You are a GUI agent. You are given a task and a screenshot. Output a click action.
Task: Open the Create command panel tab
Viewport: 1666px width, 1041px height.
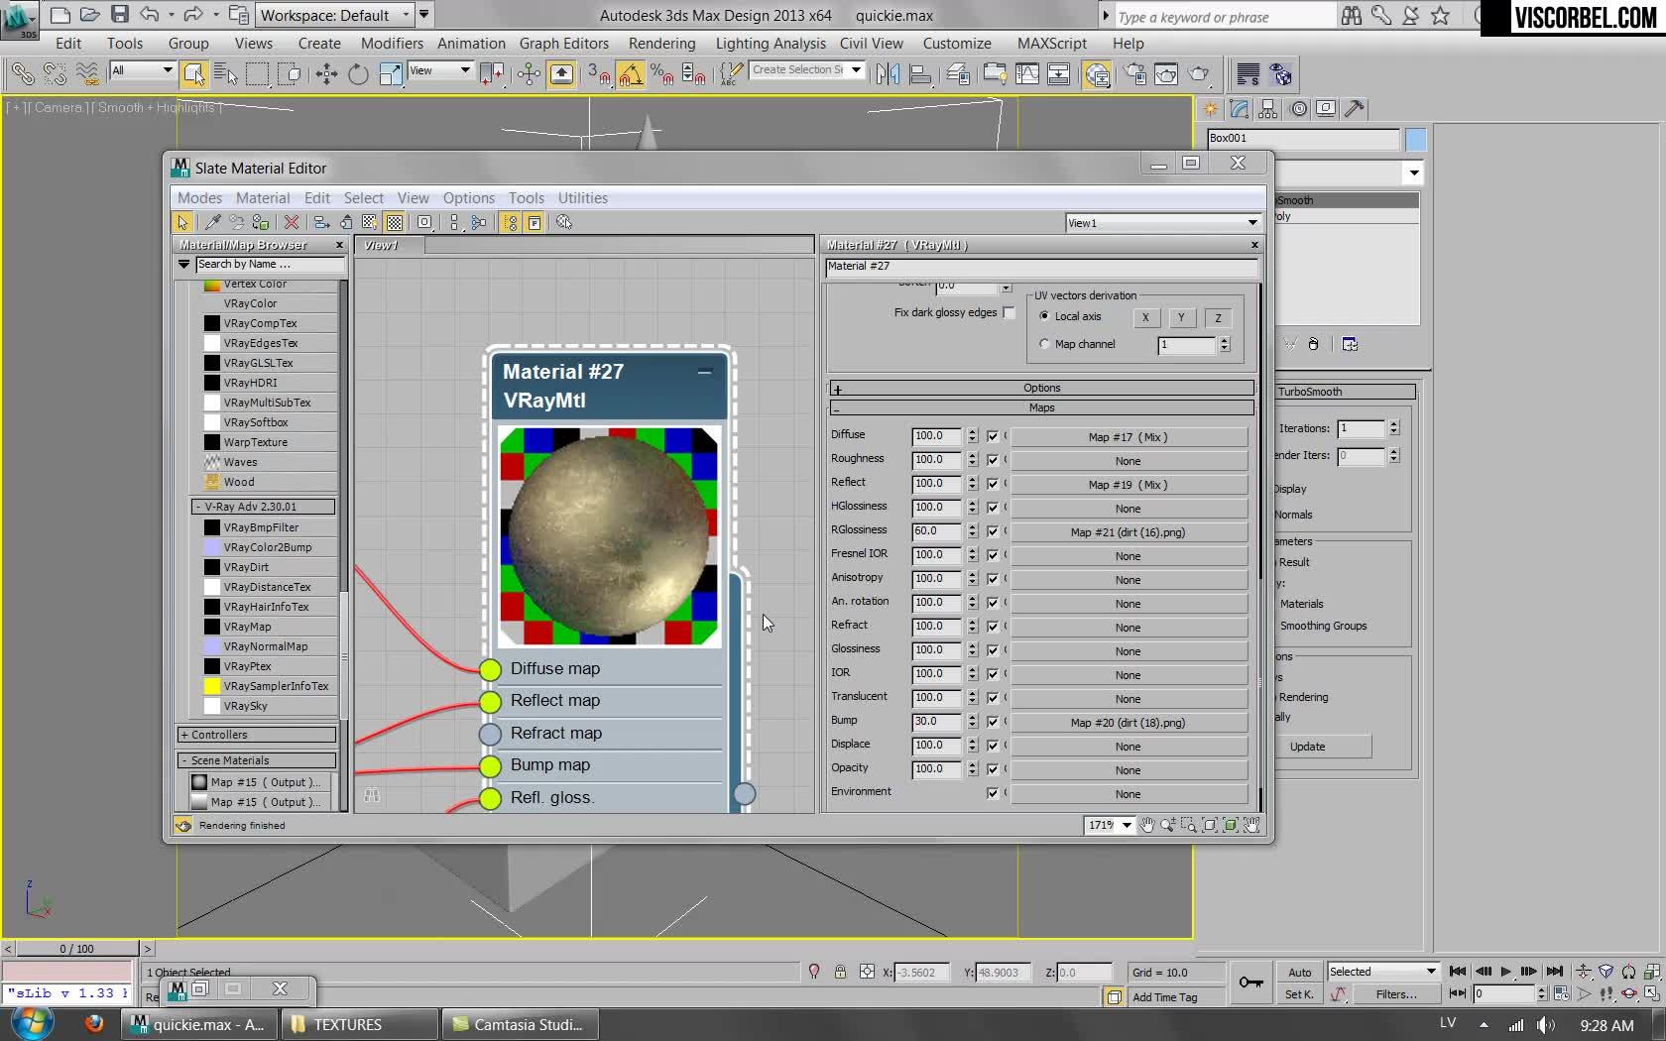1211,109
